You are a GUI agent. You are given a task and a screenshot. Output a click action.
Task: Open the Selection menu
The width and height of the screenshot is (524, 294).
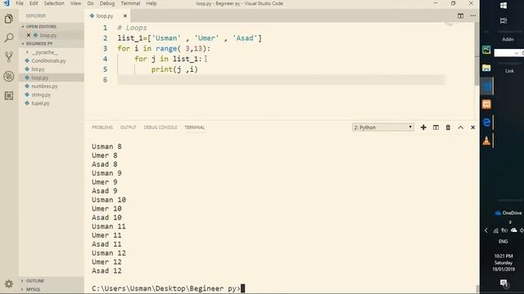click(54, 3)
